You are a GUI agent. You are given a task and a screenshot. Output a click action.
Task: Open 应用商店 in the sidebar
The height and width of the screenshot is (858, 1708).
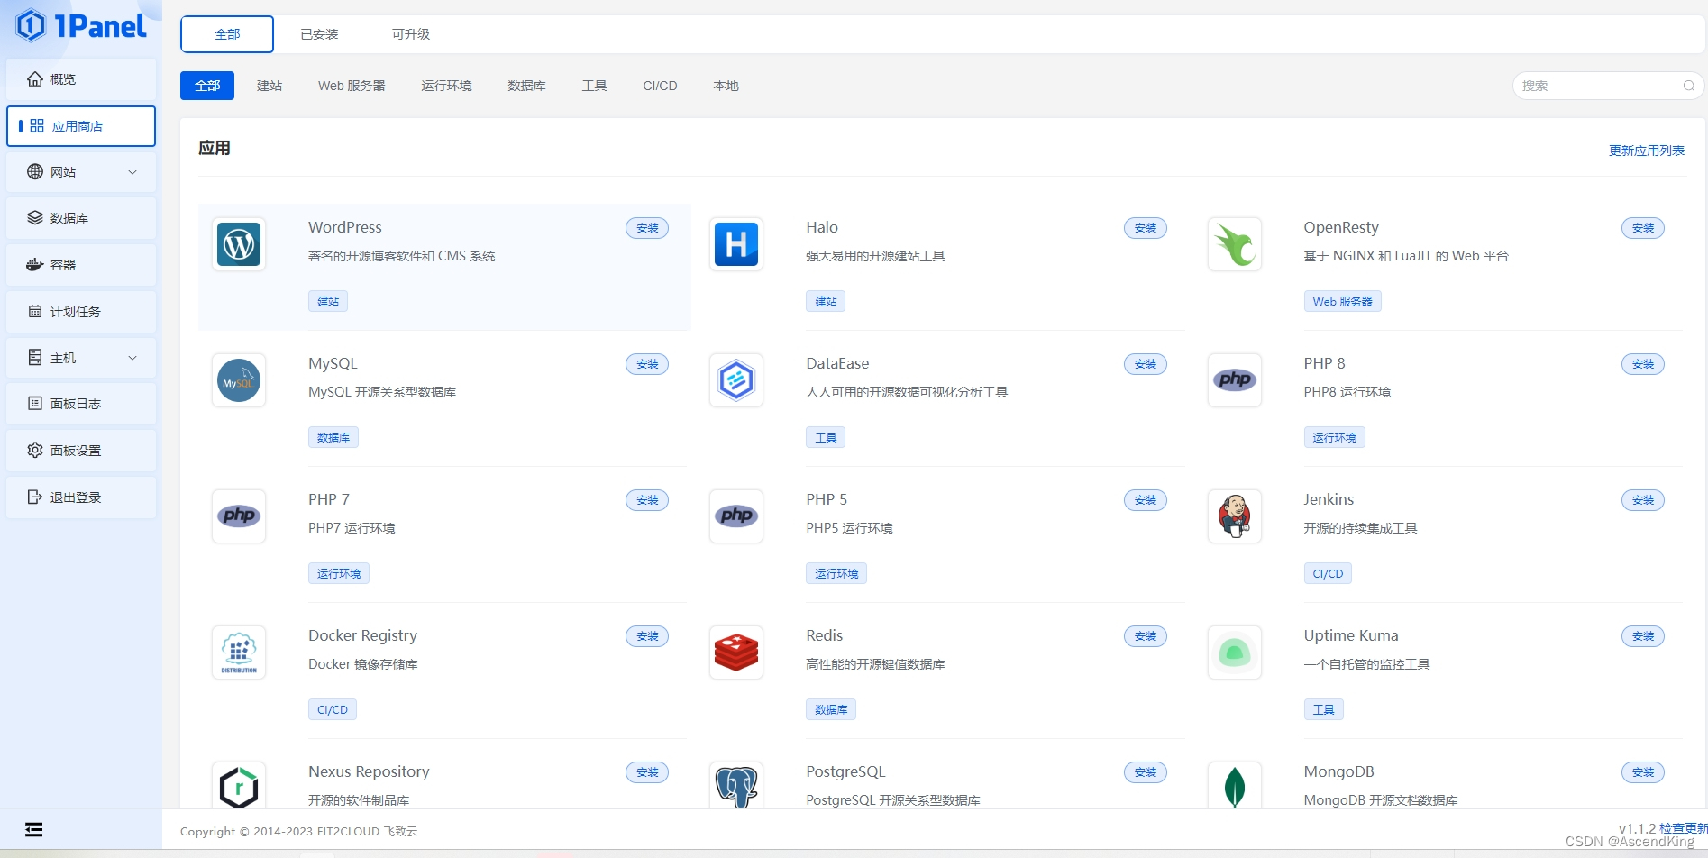81,126
